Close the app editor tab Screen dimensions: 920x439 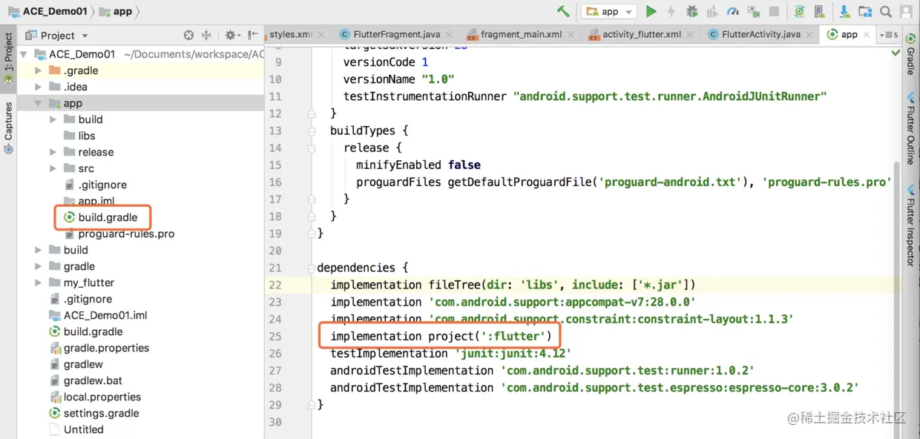867,35
